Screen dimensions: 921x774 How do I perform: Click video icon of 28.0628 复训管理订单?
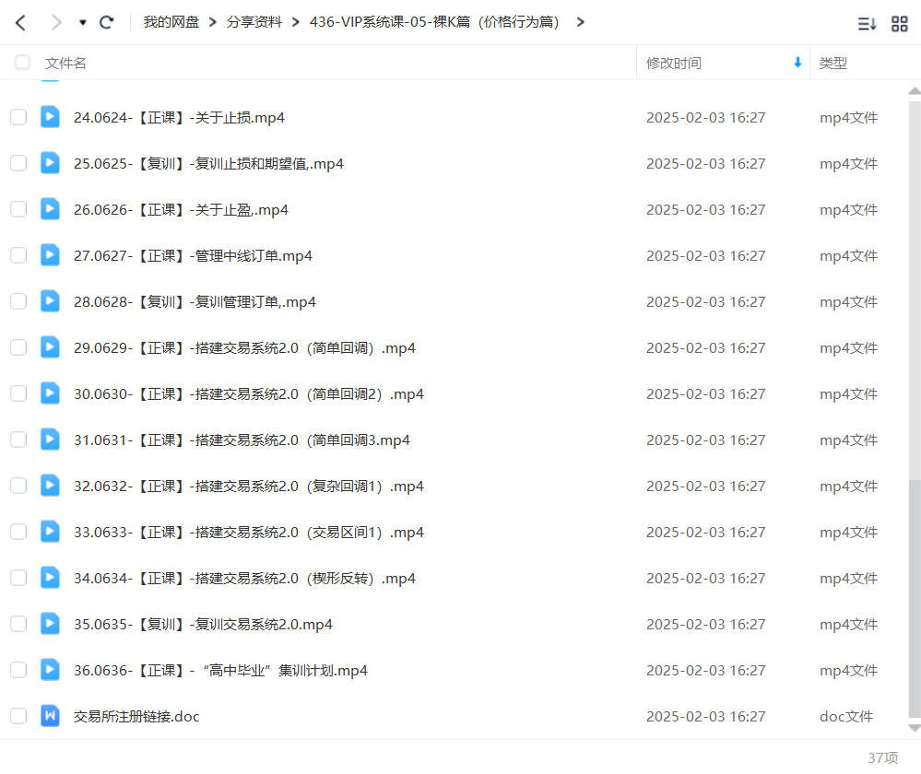(x=50, y=301)
